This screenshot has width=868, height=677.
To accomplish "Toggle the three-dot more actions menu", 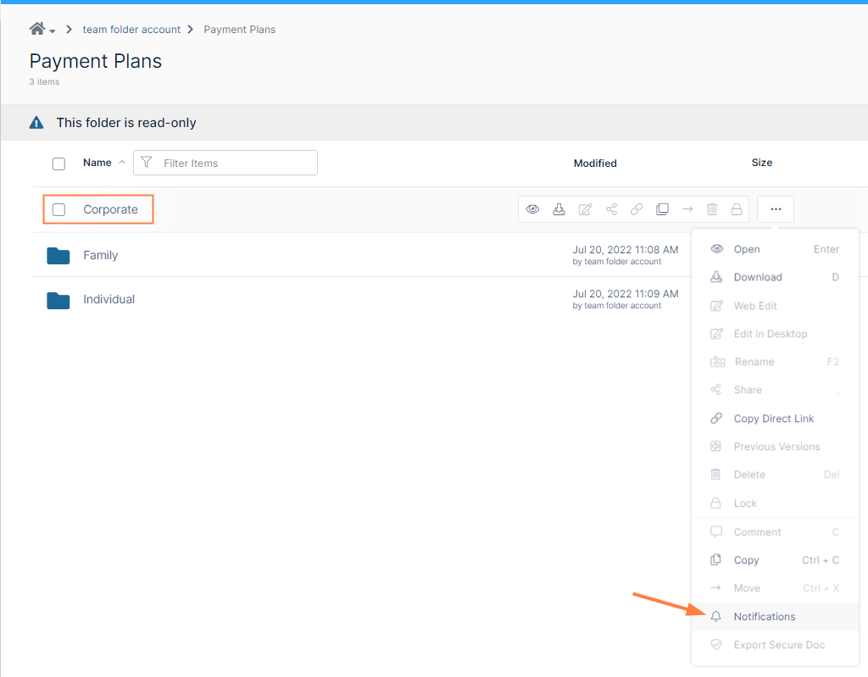I will [x=776, y=209].
